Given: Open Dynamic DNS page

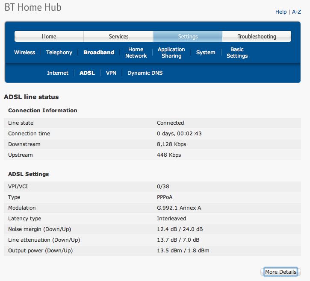Looking at the screenshot, I should (x=145, y=73).
